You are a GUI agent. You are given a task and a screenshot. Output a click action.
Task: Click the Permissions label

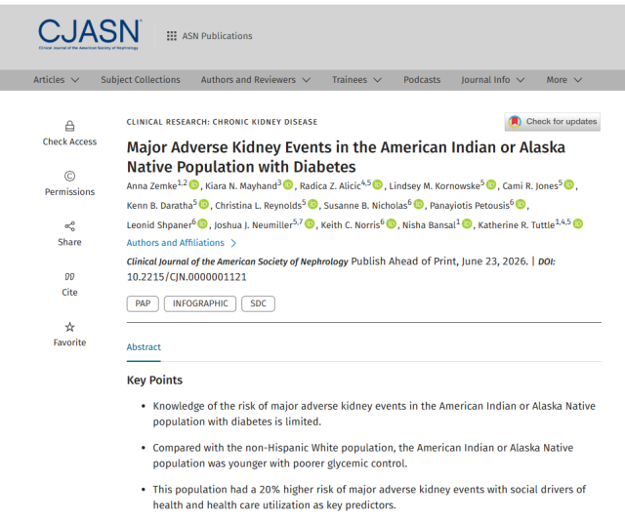point(69,192)
